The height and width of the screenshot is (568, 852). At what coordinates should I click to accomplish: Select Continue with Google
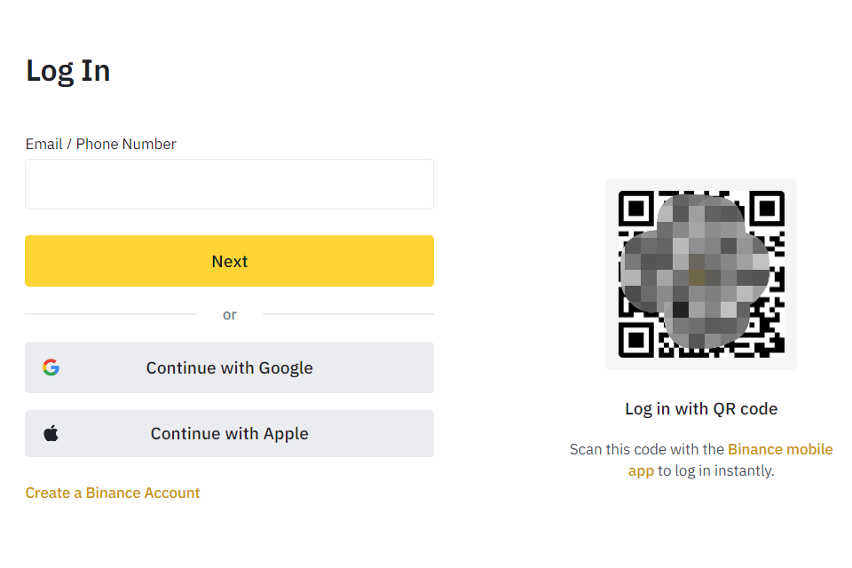pyautogui.click(x=229, y=367)
